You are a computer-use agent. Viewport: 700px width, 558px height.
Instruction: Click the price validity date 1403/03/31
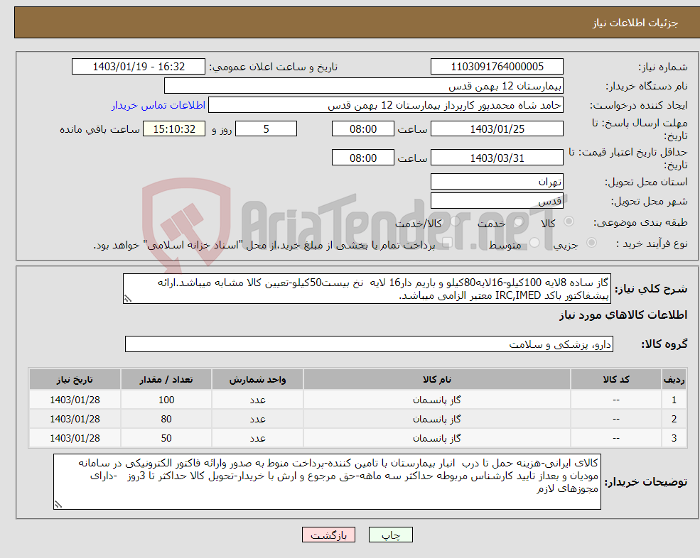(x=497, y=158)
